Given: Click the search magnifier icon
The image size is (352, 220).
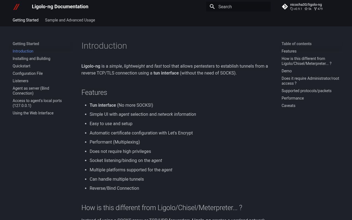Looking at the screenshot, I should [212, 7].
